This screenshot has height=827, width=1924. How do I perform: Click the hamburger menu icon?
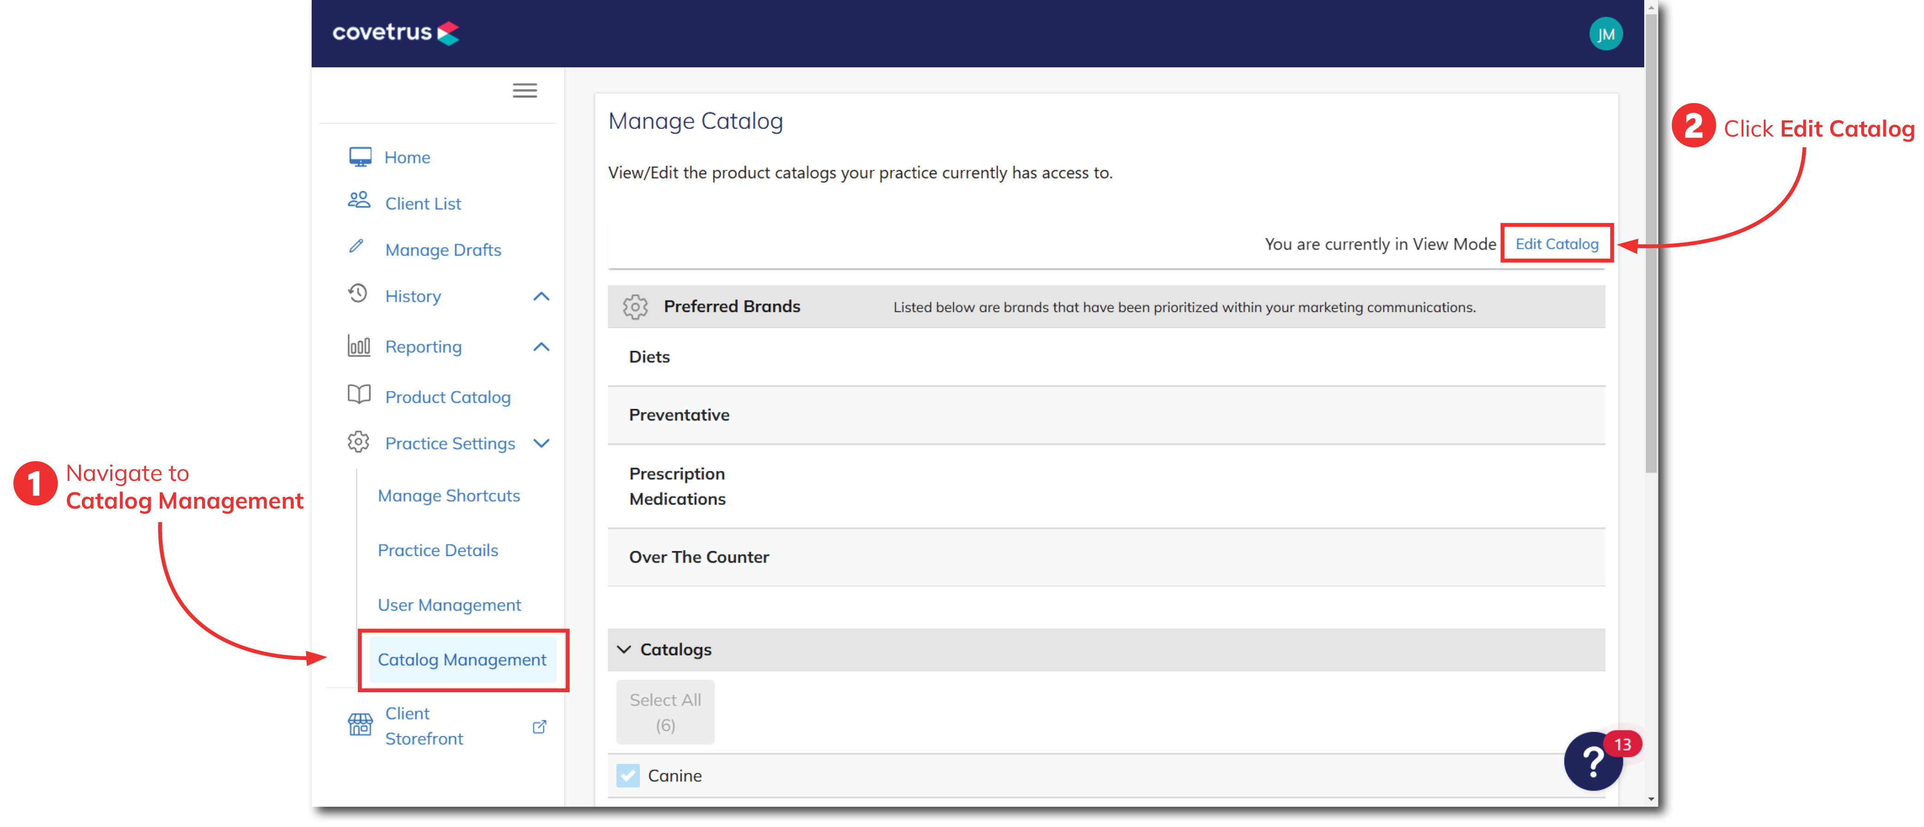click(x=525, y=90)
